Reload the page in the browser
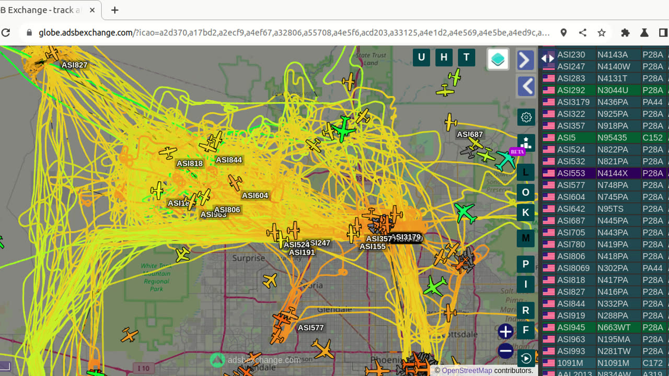 pyautogui.click(x=6, y=32)
